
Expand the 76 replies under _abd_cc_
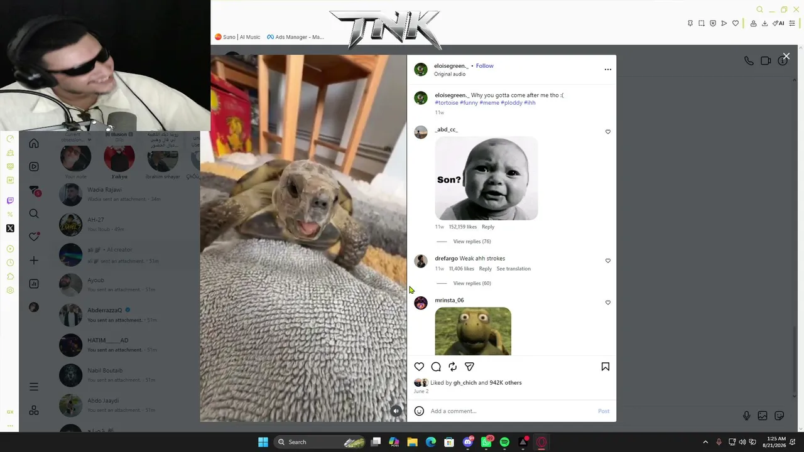(472, 242)
